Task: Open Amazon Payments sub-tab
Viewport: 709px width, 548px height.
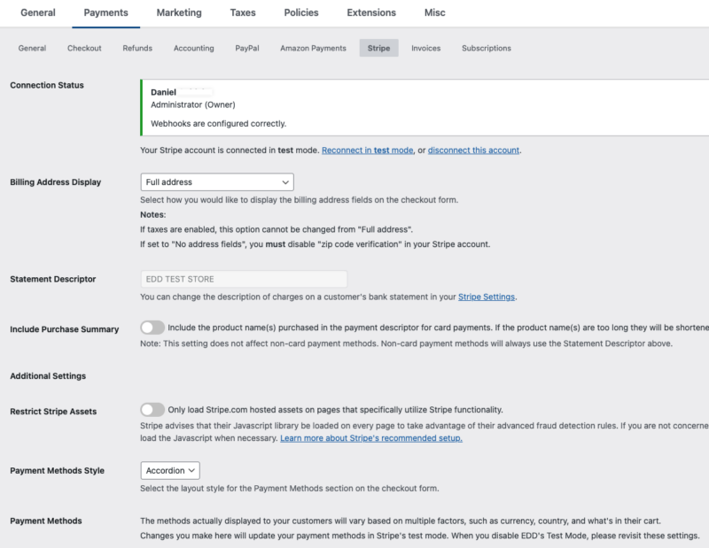Action: tap(313, 48)
